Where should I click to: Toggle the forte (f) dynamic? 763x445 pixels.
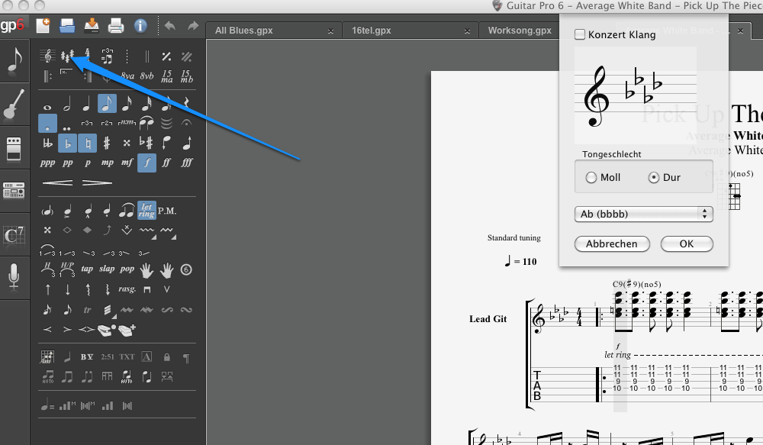click(x=147, y=163)
